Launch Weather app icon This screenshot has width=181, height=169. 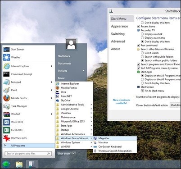[x=6, y=57]
